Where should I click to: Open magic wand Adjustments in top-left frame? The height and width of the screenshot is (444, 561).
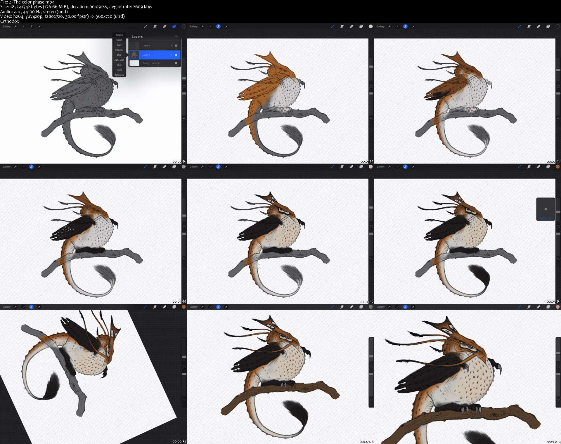pos(23,27)
